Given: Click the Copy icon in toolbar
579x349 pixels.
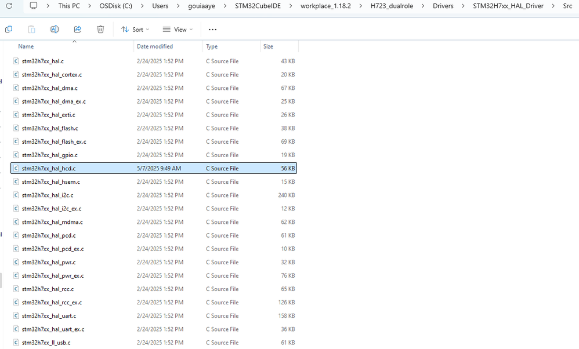Looking at the screenshot, I should coord(9,30).
